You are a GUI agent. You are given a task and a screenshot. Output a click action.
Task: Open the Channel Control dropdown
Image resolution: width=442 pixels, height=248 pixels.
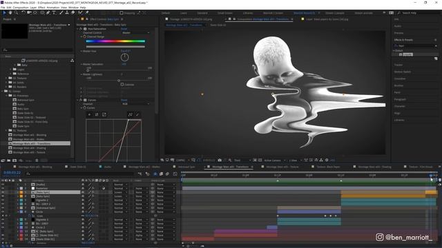(x=136, y=32)
